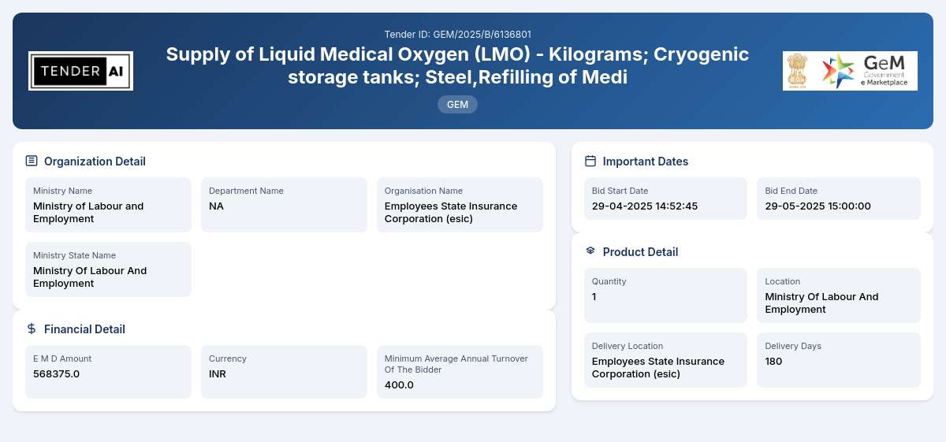Click the GEM badge under the title
The image size is (946, 442).
pyautogui.click(x=457, y=104)
